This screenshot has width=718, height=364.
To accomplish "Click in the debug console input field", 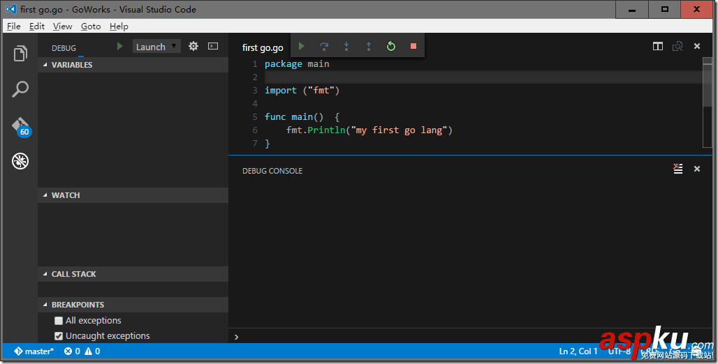I will 471,337.
